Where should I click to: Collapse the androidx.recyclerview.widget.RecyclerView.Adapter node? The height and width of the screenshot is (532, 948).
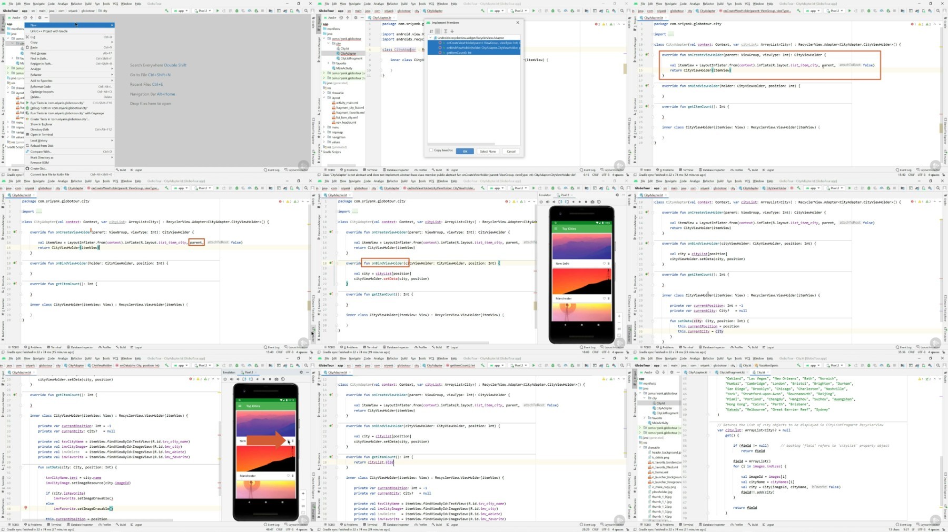(430, 38)
